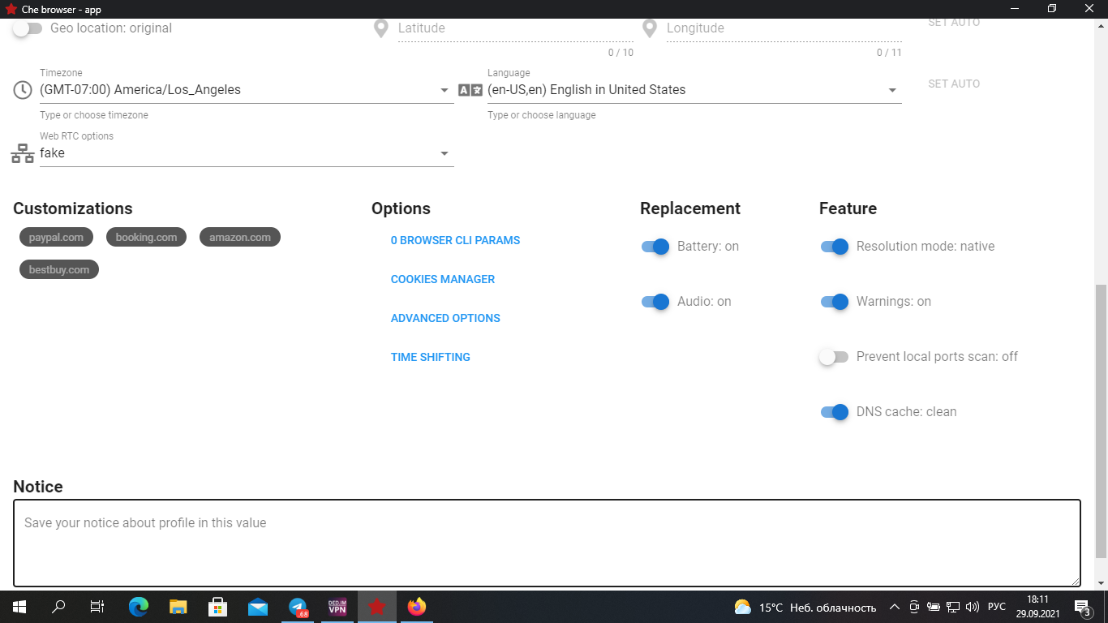Turn off Battery replacement toggle
The height and width of the screenshot is (623, 1108).
tap(655, 247)
